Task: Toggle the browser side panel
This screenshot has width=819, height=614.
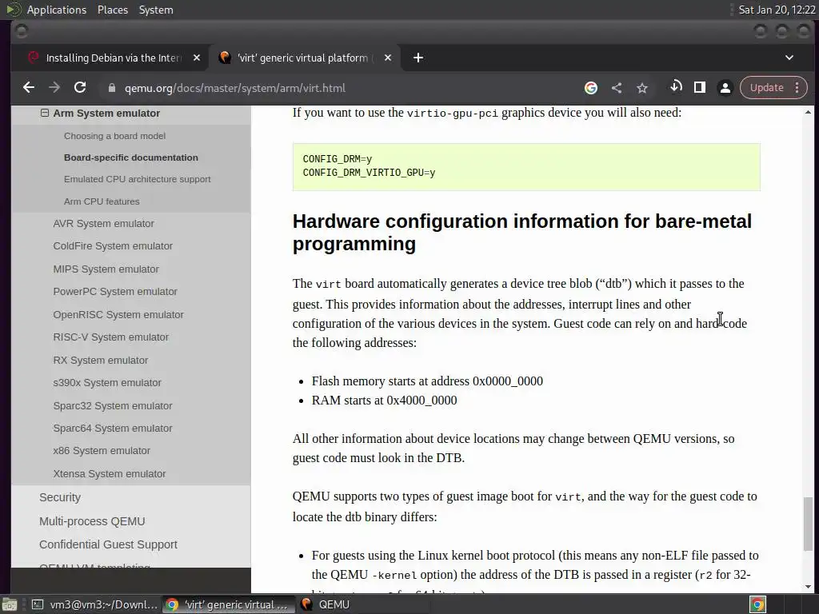Action: click(x=700, y=88)
